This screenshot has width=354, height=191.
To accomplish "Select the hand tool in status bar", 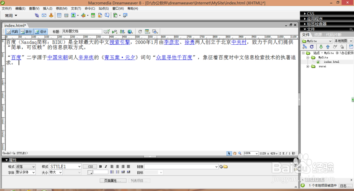I will [235, 153].
